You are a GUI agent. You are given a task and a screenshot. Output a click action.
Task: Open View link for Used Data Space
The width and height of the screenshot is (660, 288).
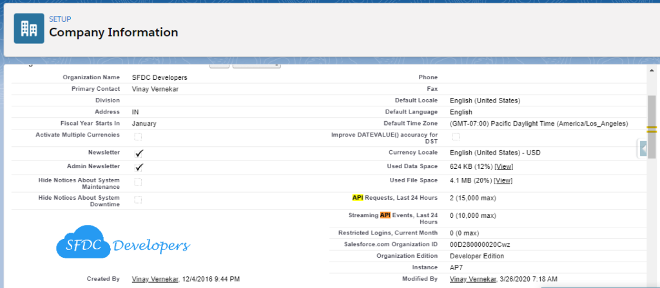503,167
